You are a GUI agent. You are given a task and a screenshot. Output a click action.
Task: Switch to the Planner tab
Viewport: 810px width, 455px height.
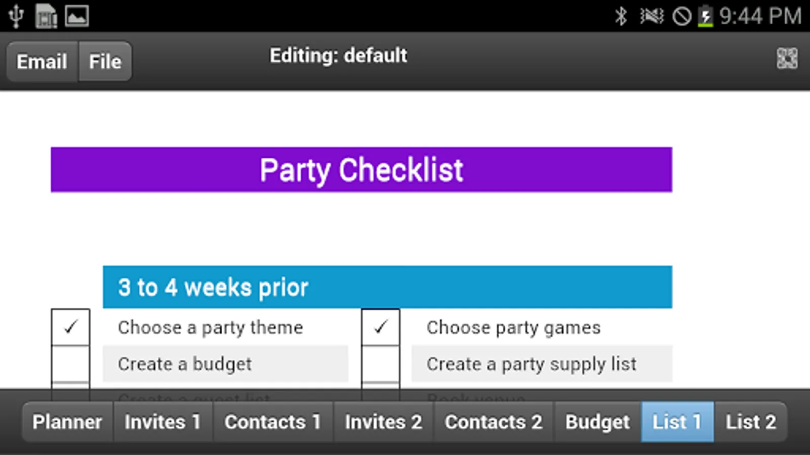(67, 422)
